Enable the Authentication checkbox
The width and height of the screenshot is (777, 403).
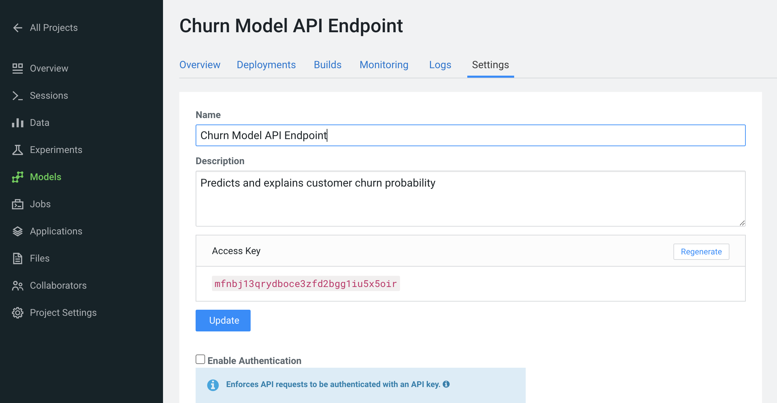200,359
